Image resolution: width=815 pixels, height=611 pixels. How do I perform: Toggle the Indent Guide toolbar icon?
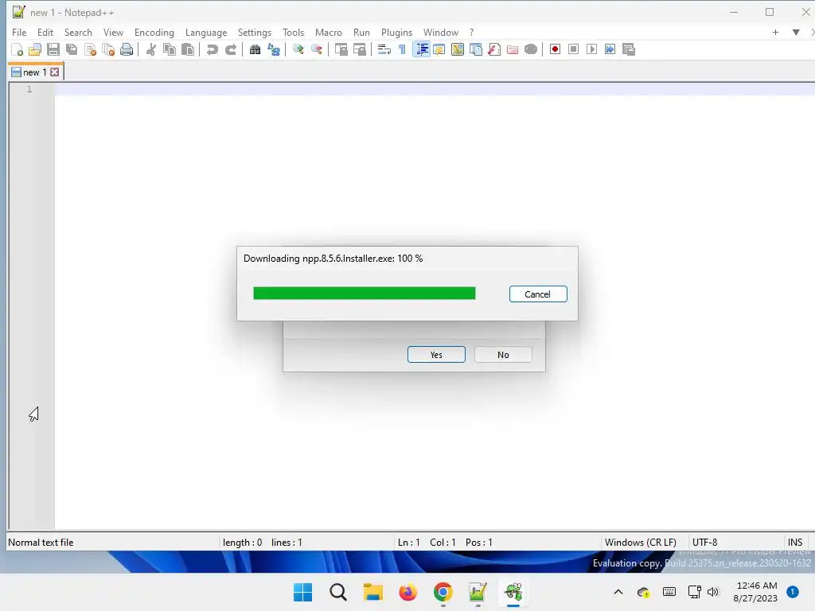tap(421, 49)
